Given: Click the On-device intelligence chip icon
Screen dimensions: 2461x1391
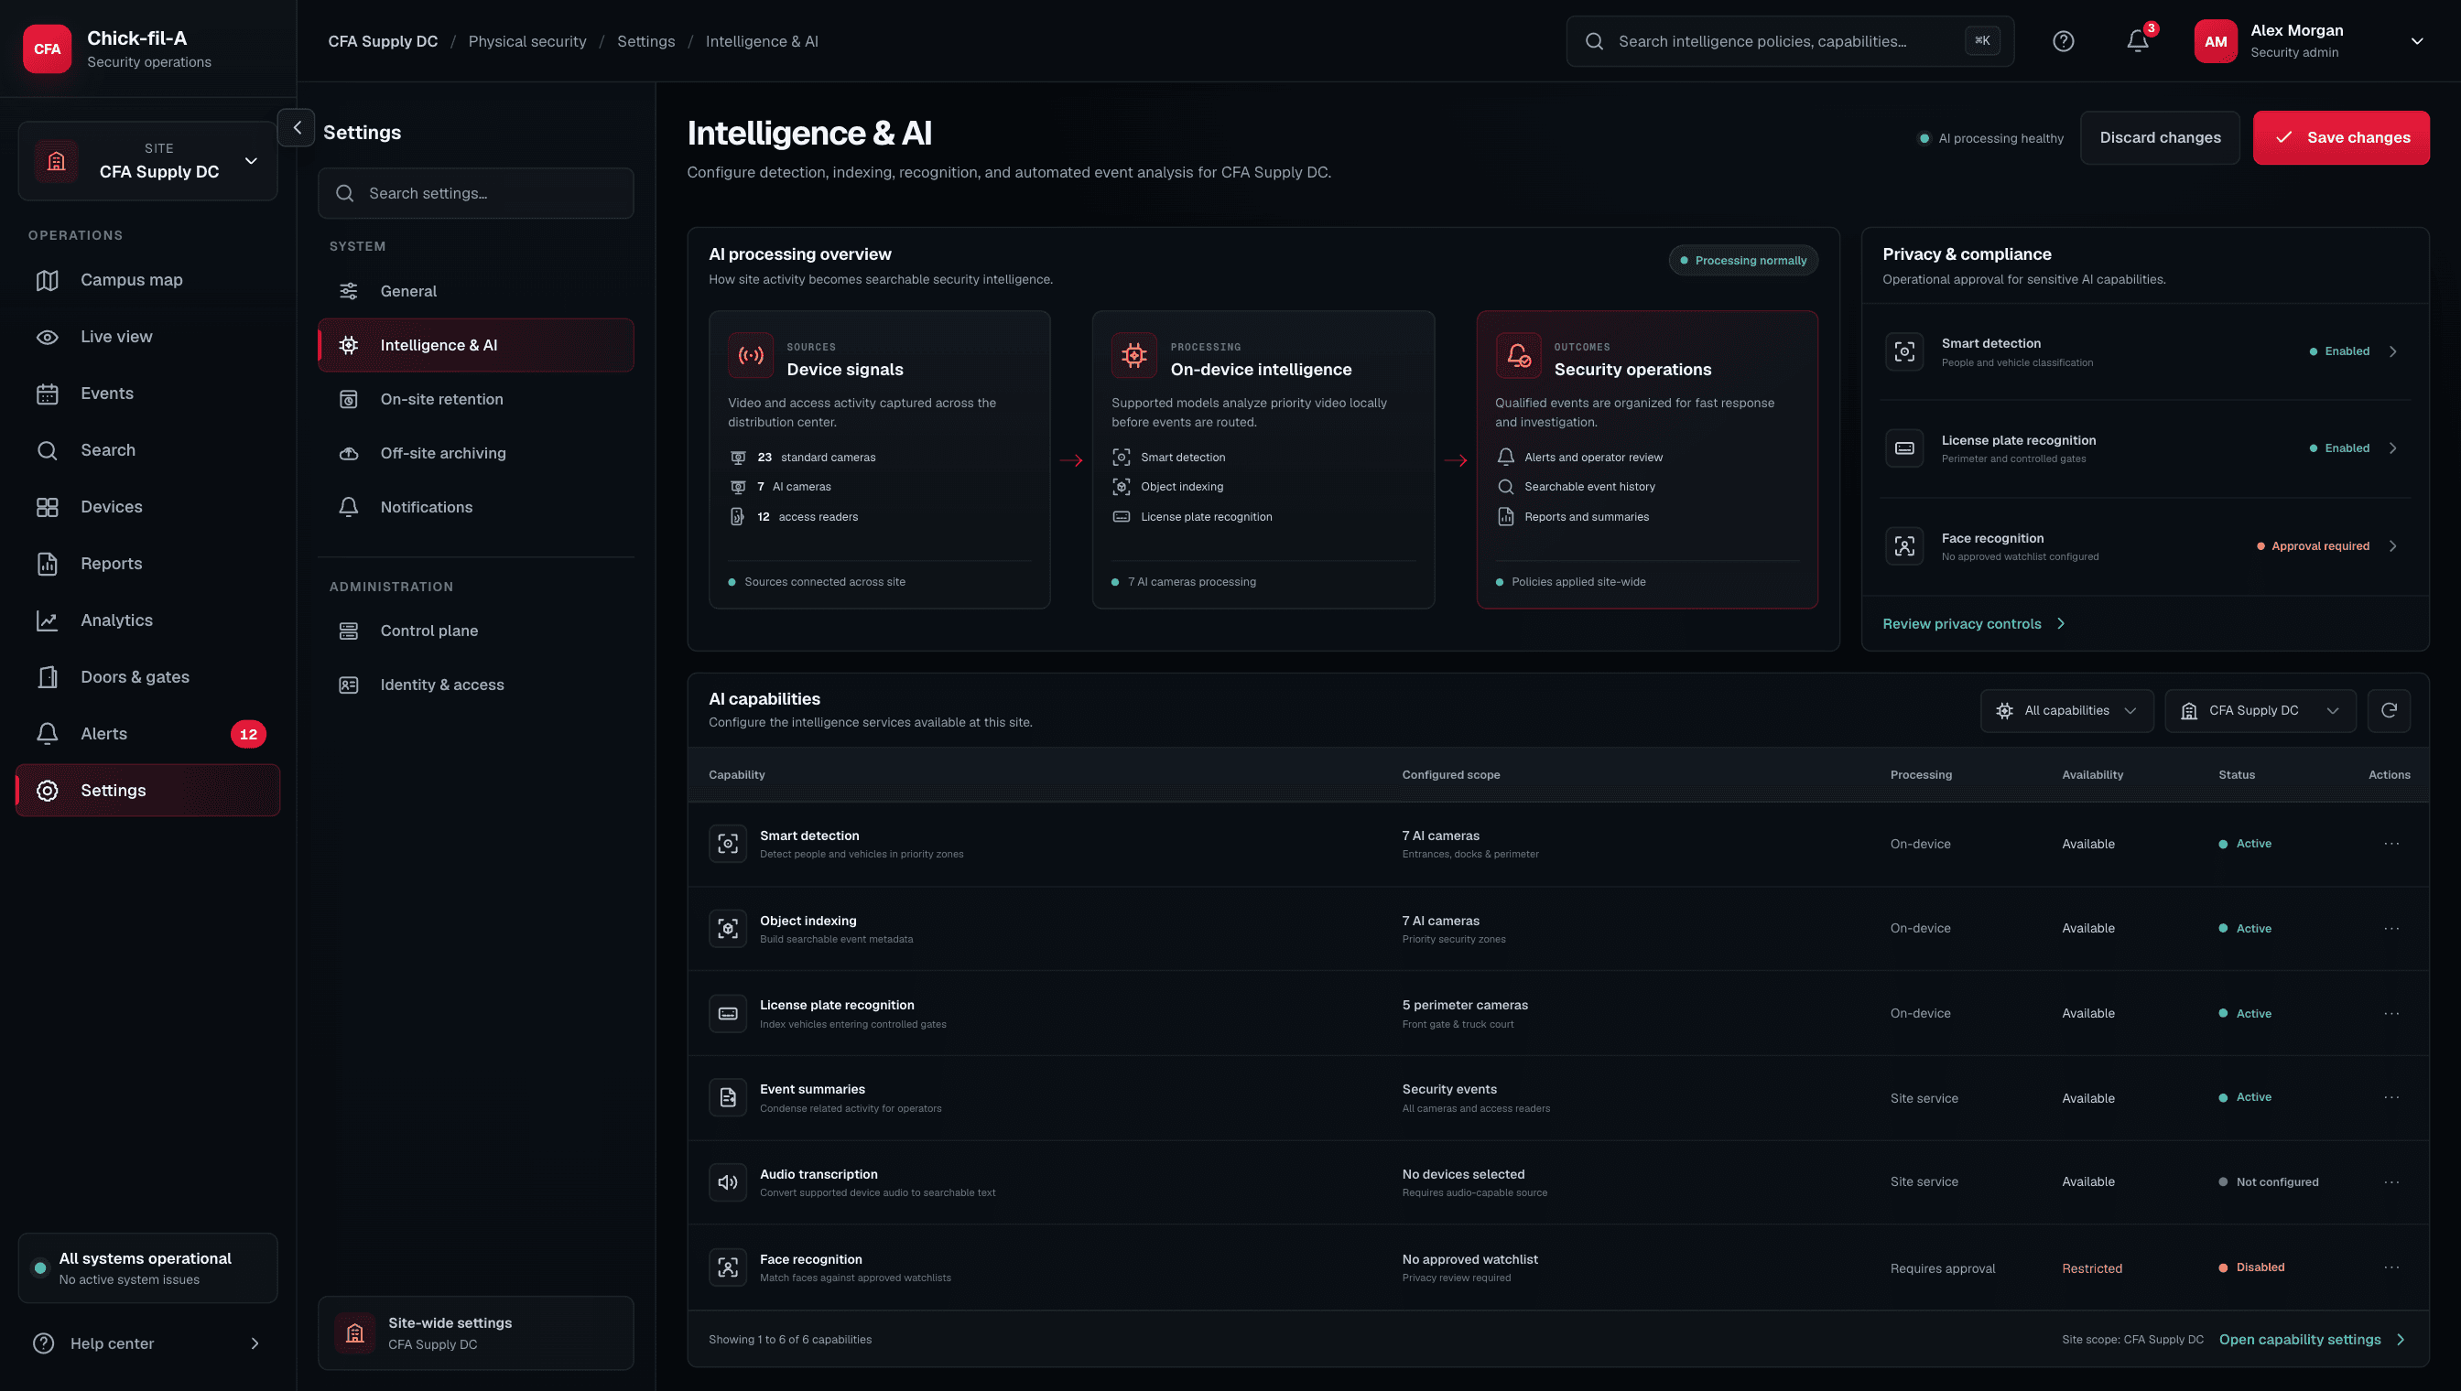Looking at the screenshot, I should coord(1134,355).
